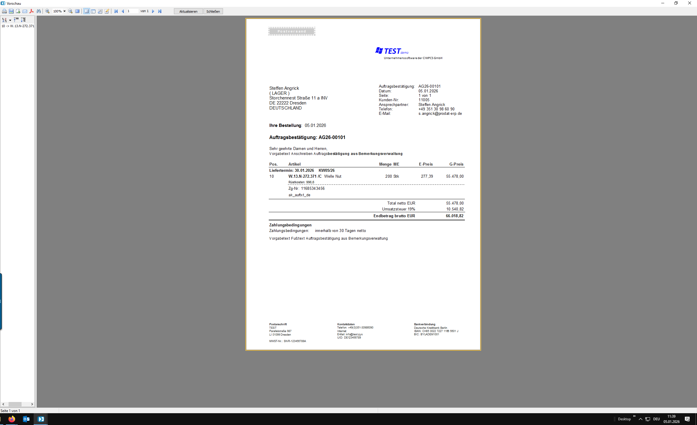This screenshot has height=425, width=697.
Task: Toggle the outline panel button
Action: tap(87, 11)
